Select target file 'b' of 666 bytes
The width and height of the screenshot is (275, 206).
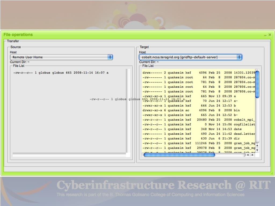click(198, 106)
